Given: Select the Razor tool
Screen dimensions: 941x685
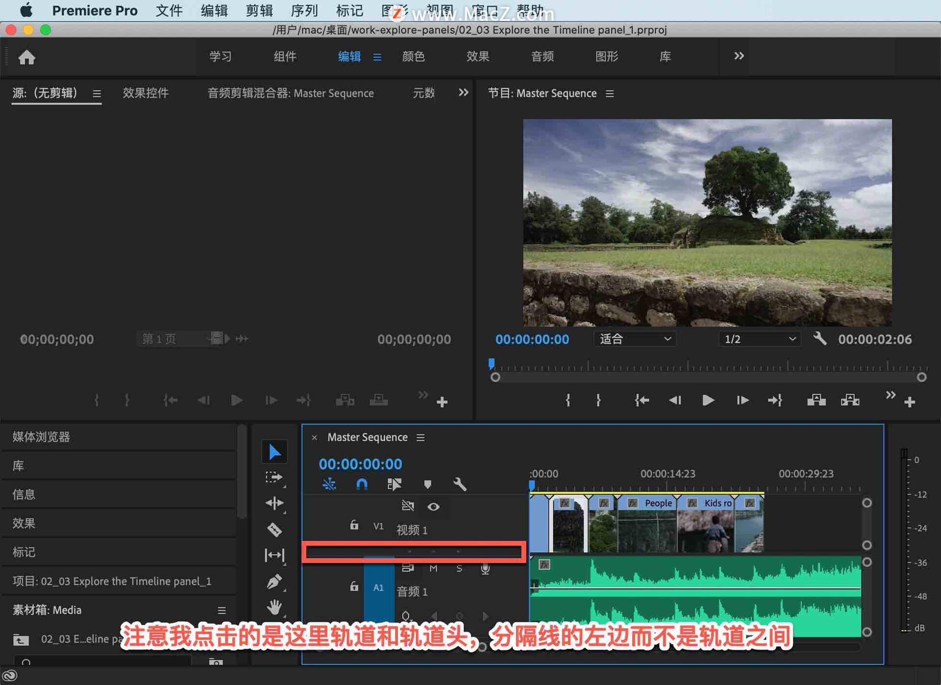Looking at the screenshot, I should pos(274,530).
